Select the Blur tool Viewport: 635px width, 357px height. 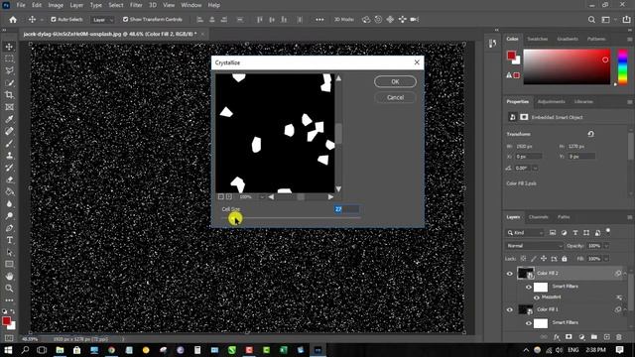9,204
